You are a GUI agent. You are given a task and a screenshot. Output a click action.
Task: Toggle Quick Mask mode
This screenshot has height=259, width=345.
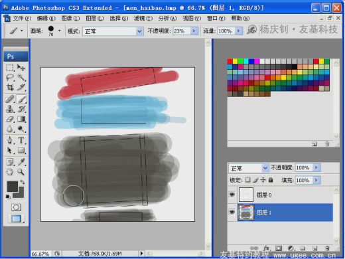[16, 207]
